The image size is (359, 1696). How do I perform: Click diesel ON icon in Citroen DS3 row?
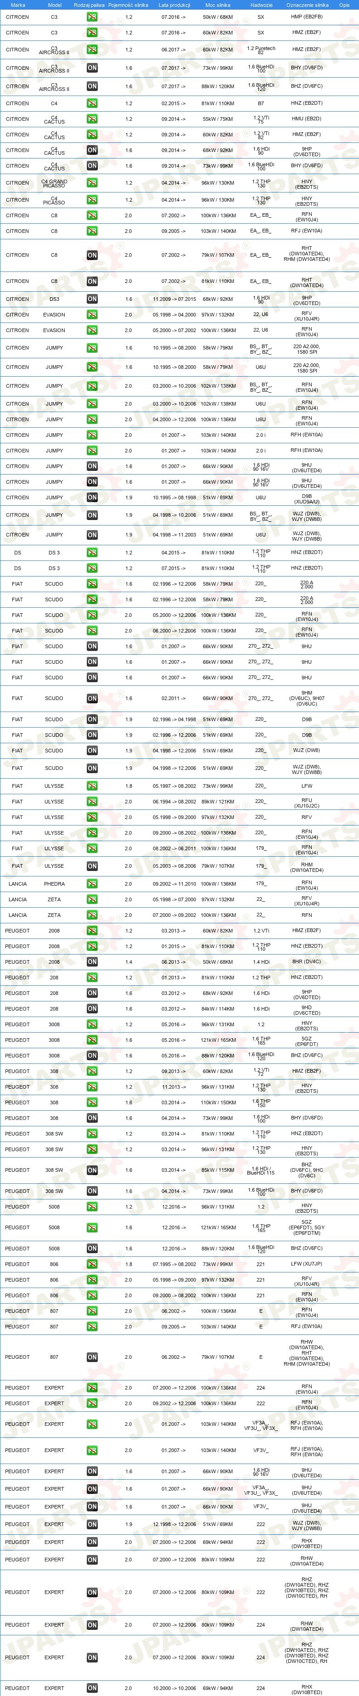click(92, 299)
